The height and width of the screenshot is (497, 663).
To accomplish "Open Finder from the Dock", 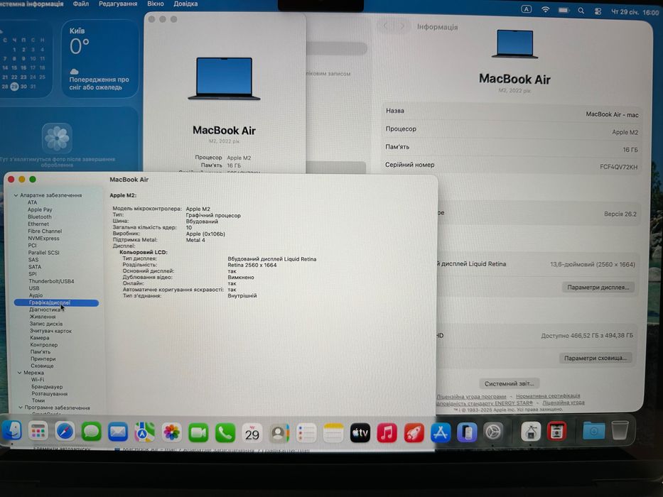I will click(x=12, y=432).
